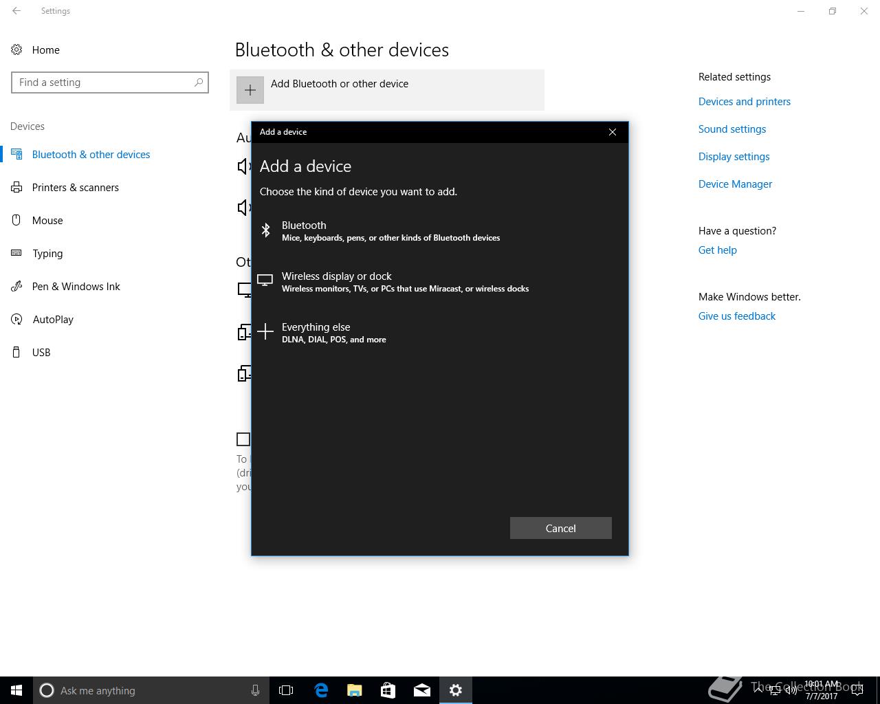Click Cortana microphone icon
Viewport: 880px width, 704px height.
pyautogui.click(x=255, y=690)
